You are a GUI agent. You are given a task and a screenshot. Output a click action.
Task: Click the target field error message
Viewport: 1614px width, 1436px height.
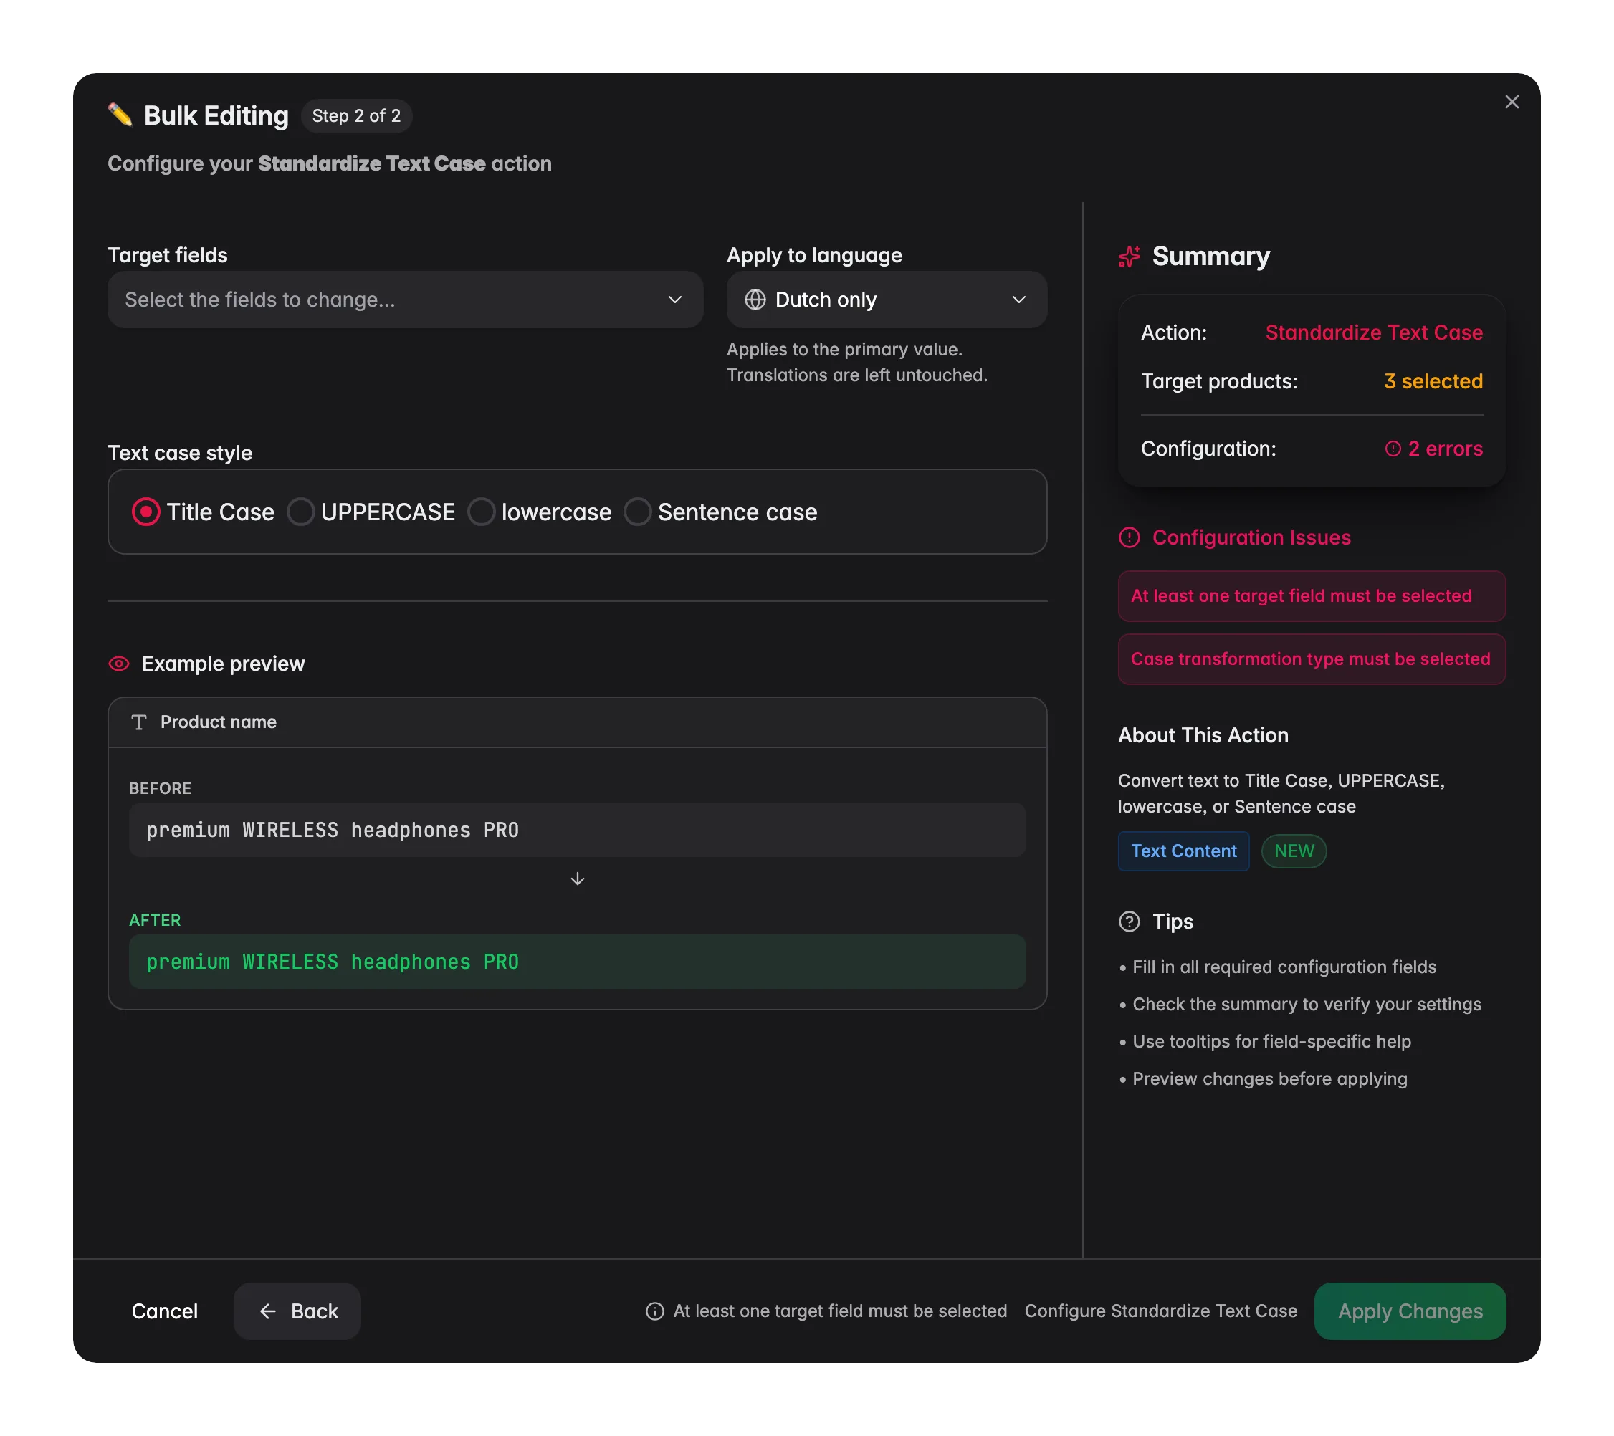(1312, 596)
